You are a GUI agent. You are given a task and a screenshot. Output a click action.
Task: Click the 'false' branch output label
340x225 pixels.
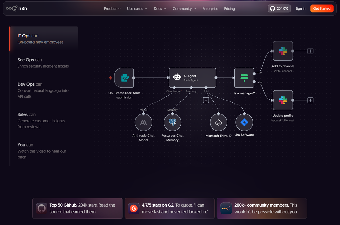(259, 82)
